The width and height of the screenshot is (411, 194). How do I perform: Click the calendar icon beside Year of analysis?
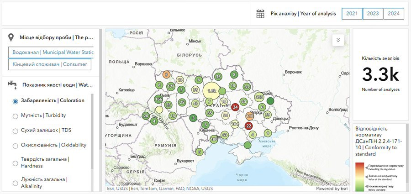click(260, 14)
